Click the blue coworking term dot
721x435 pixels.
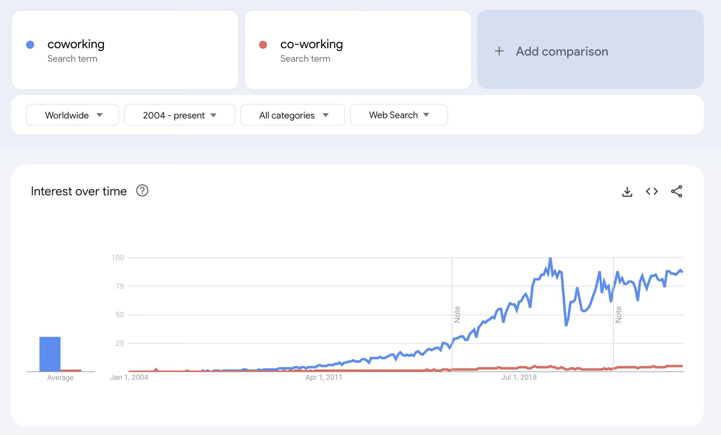click(x=30, y=45)
